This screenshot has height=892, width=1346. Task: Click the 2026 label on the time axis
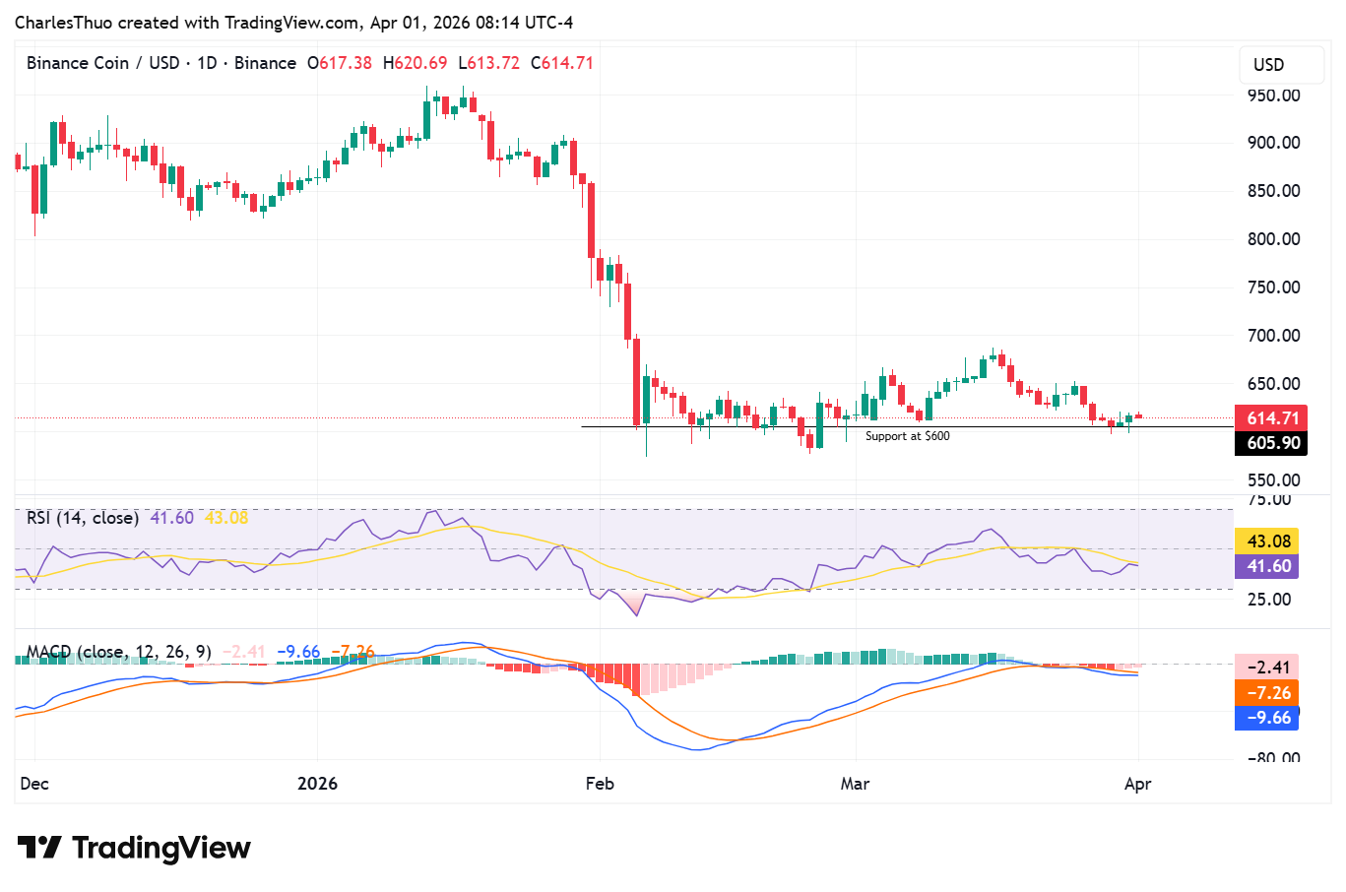pos(317,784)
